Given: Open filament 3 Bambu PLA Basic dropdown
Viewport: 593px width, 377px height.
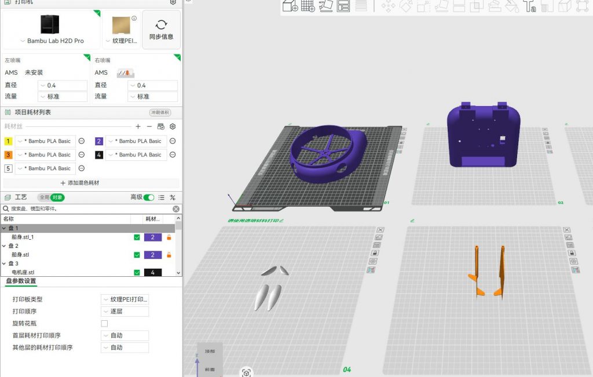Looking at the screenshot, I should (x=45, y=155).
